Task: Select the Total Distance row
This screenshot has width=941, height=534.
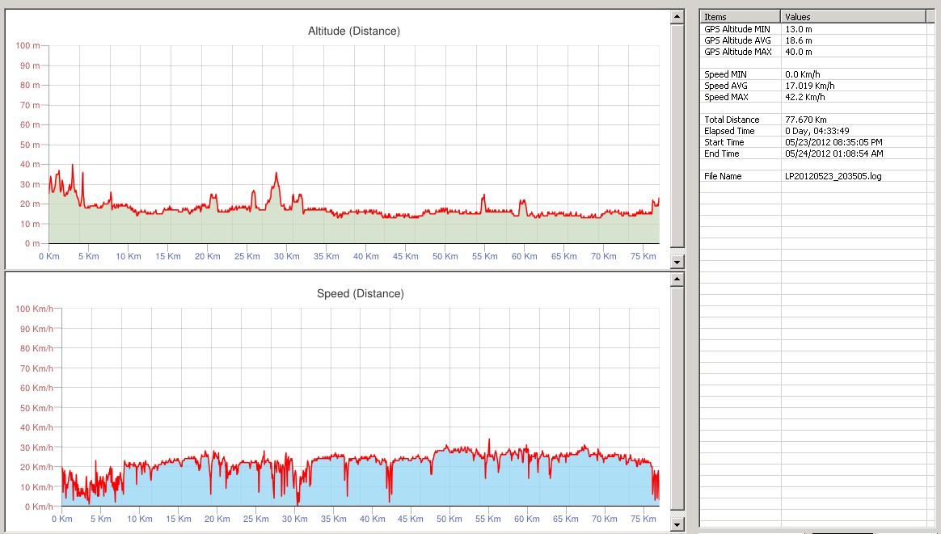Action: tap(732, 120)
